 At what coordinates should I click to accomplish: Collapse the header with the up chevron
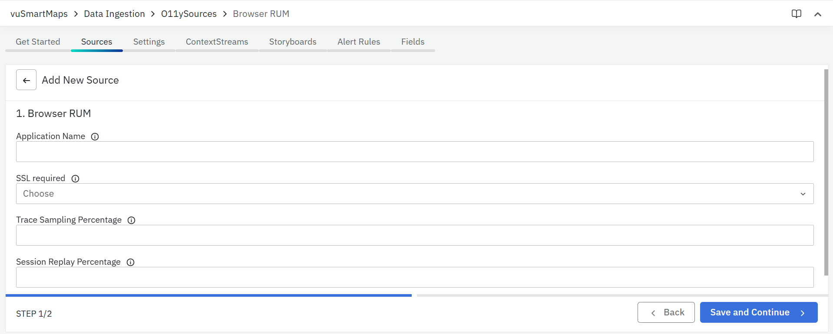(817, 14)
